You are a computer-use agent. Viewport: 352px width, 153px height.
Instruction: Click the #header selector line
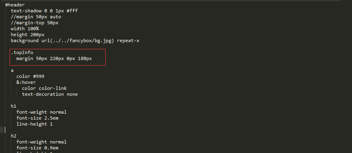(x=15, y=5)
